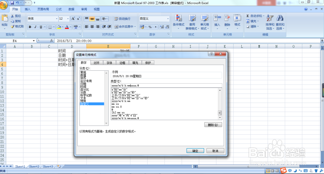Image resolution: width=324 pixels, height=174 pixels.
Task: Click the OK (确定) button
Action: pyautogui.click(x=195, y=151)
